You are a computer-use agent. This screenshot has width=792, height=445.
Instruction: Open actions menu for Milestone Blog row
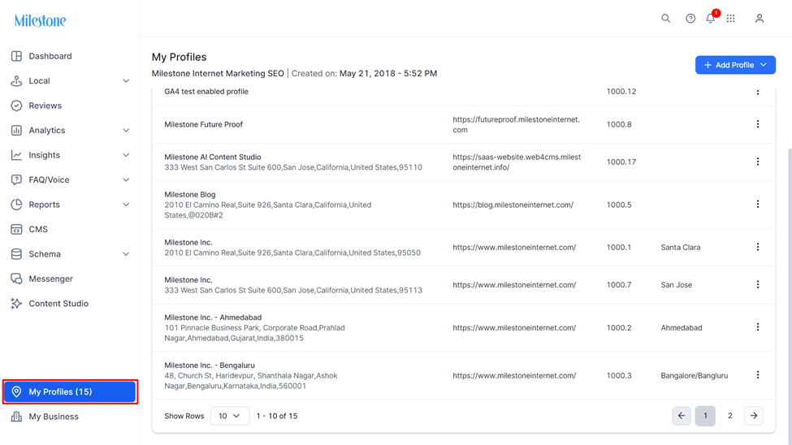[x=758, y=204]
